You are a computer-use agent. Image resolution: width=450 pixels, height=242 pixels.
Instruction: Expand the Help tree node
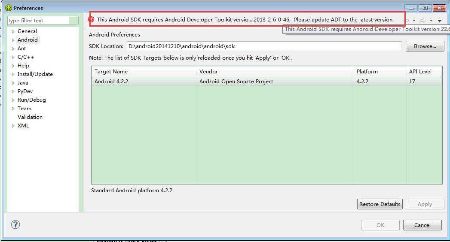(13, 66)
